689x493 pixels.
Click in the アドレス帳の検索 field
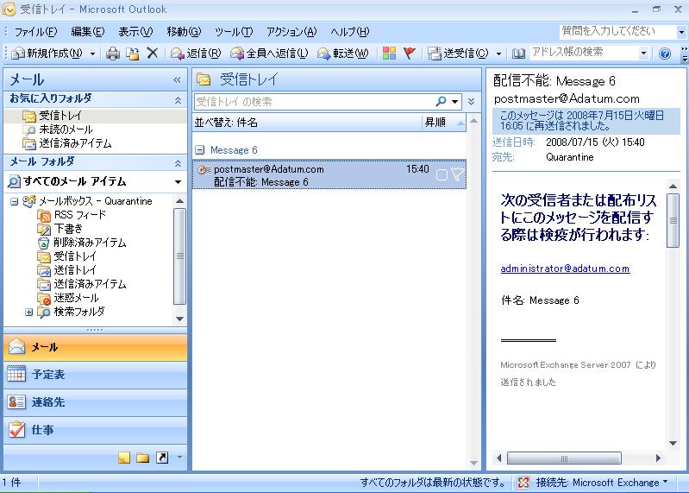[x=585, y=53]
